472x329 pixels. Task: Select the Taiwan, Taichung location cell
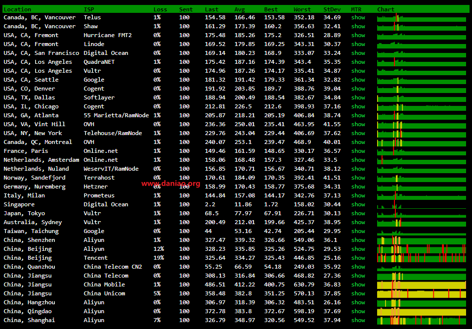(31, 231)
